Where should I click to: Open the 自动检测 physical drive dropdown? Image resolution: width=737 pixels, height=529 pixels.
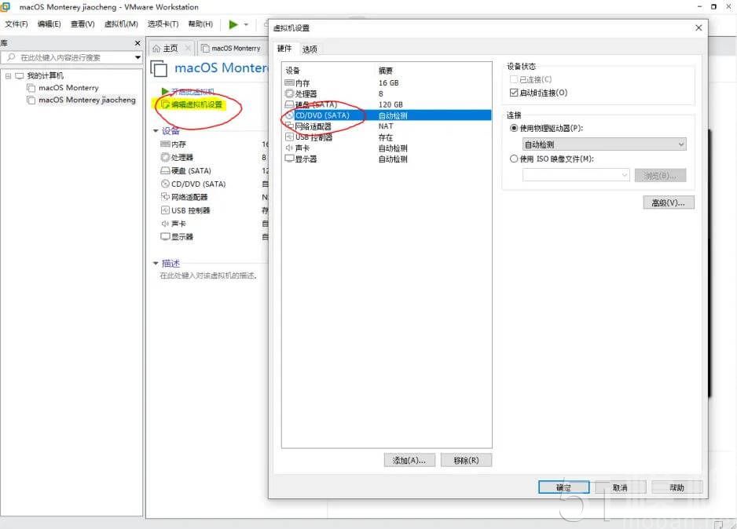[x=680, y=144]
